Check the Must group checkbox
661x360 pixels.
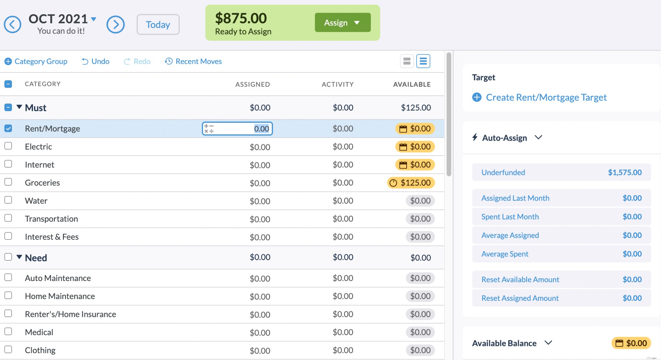click(x=8, y=107)
